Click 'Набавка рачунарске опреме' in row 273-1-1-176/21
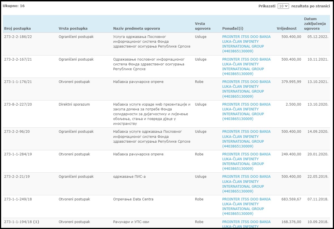Screen dimensions: 334x229 coord(138,82)
